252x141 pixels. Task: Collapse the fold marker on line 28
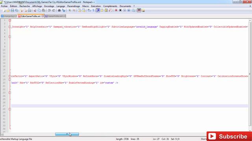pos(10,109)
